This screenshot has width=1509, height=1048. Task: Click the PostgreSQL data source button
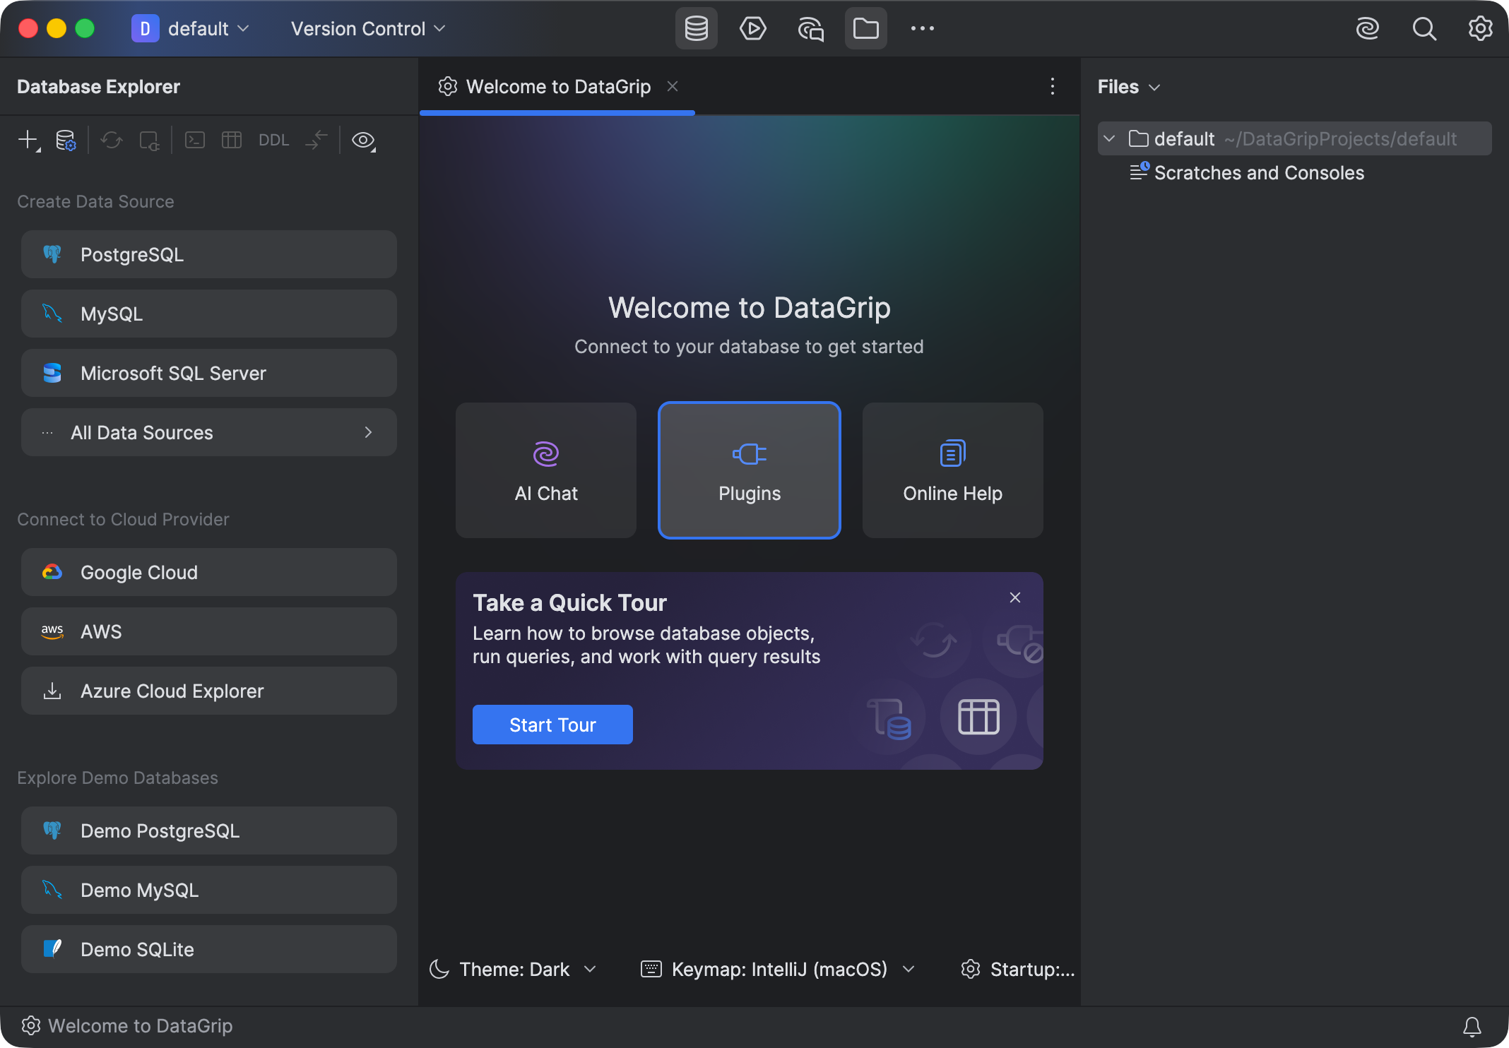(209, 254)
